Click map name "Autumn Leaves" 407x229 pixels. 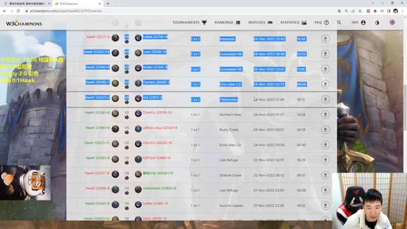click(231, 206)
